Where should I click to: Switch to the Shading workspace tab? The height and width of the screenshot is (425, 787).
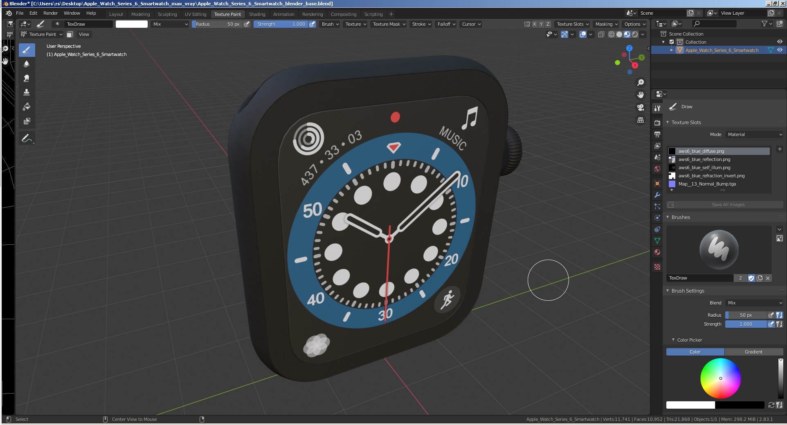257,14
